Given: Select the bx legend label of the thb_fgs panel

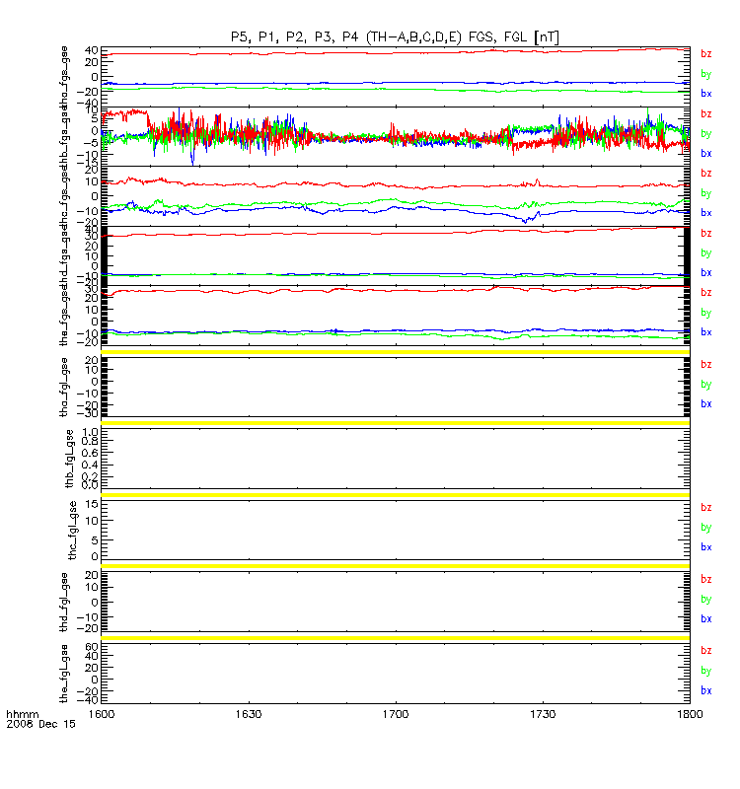Looking at the screenshot, I should (705, 153).
